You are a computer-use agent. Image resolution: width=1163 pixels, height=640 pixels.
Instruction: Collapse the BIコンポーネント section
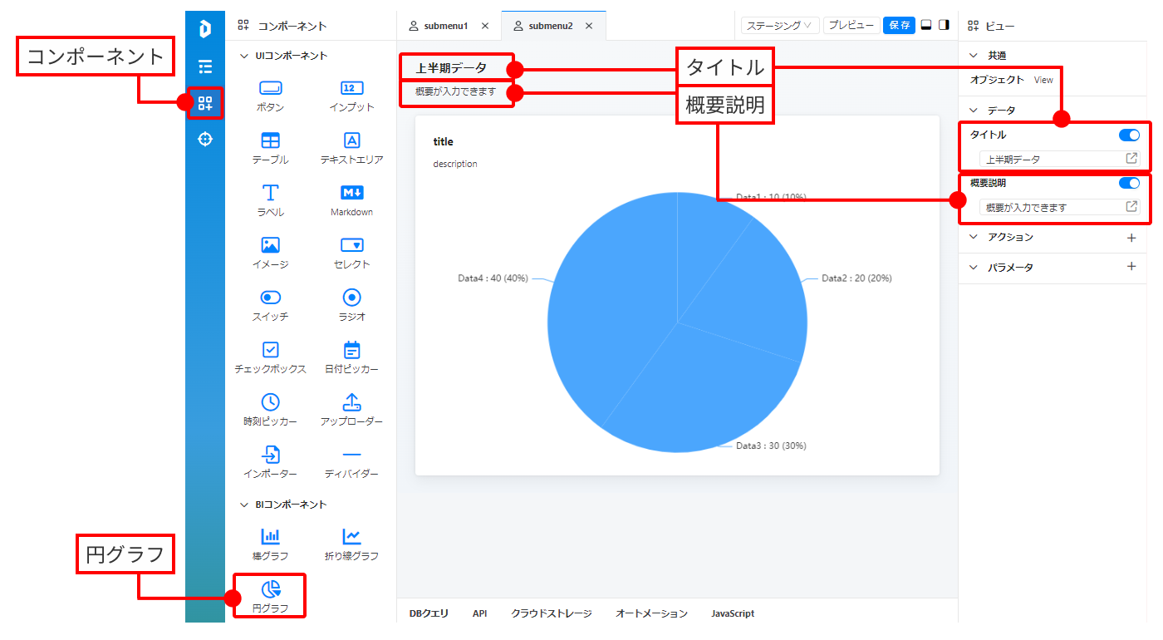(244, 505)
